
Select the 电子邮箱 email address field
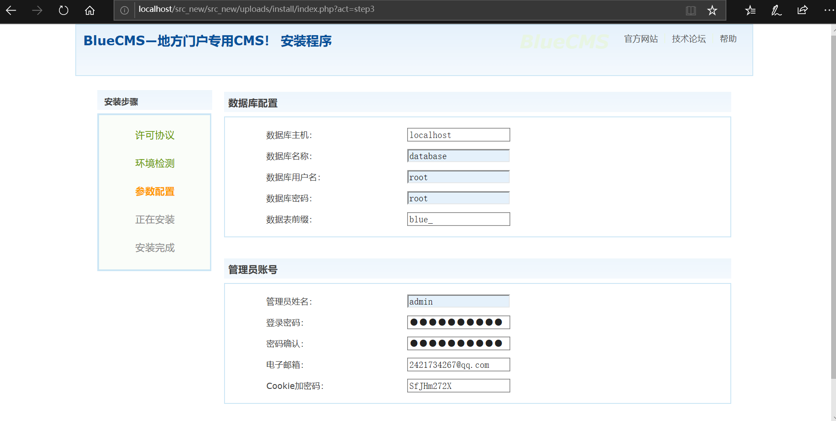click(458, 364)
